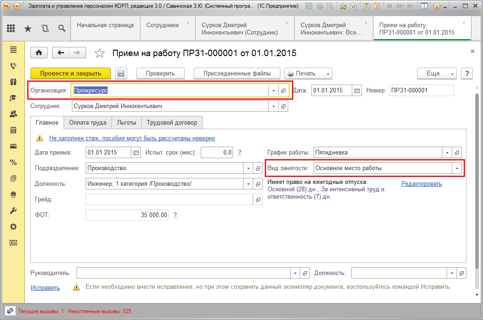Open the information icon in title bar

click(x=436, y=6)
